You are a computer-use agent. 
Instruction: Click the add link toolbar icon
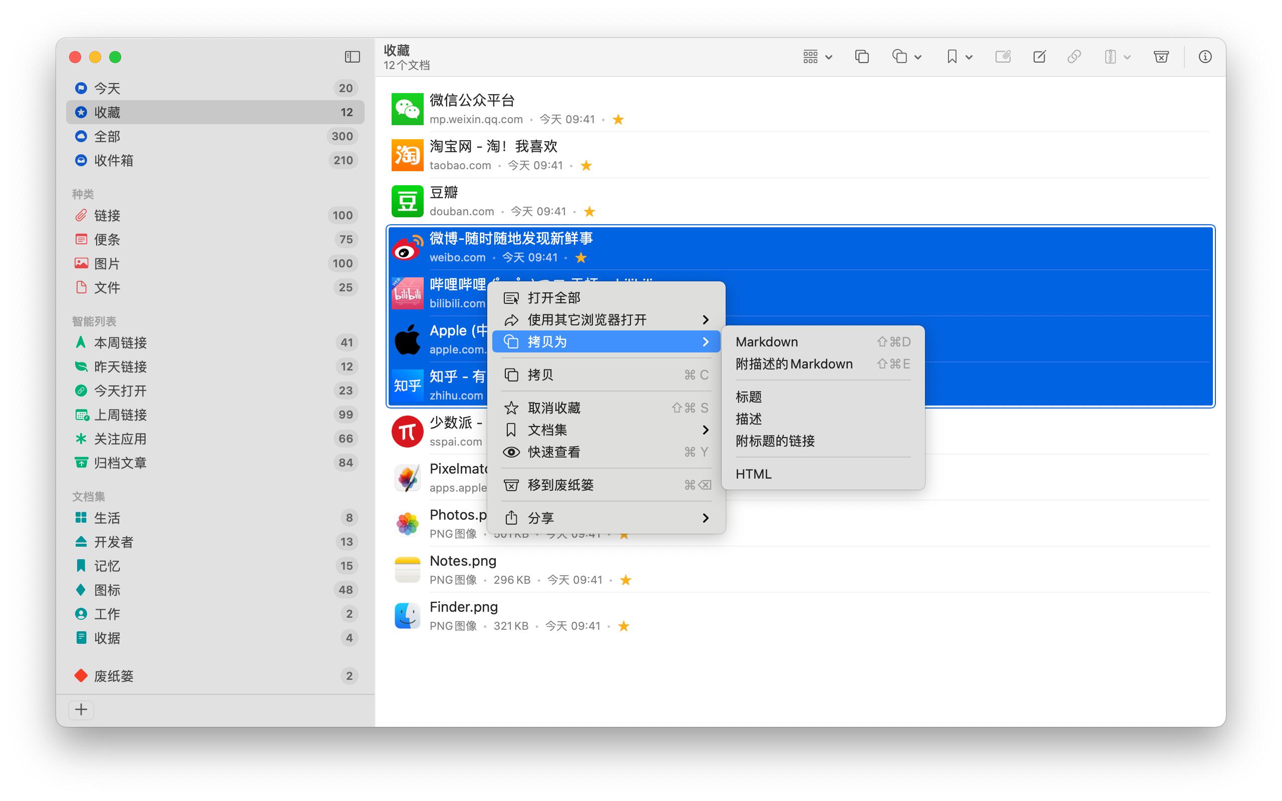tap(1074, 57)
